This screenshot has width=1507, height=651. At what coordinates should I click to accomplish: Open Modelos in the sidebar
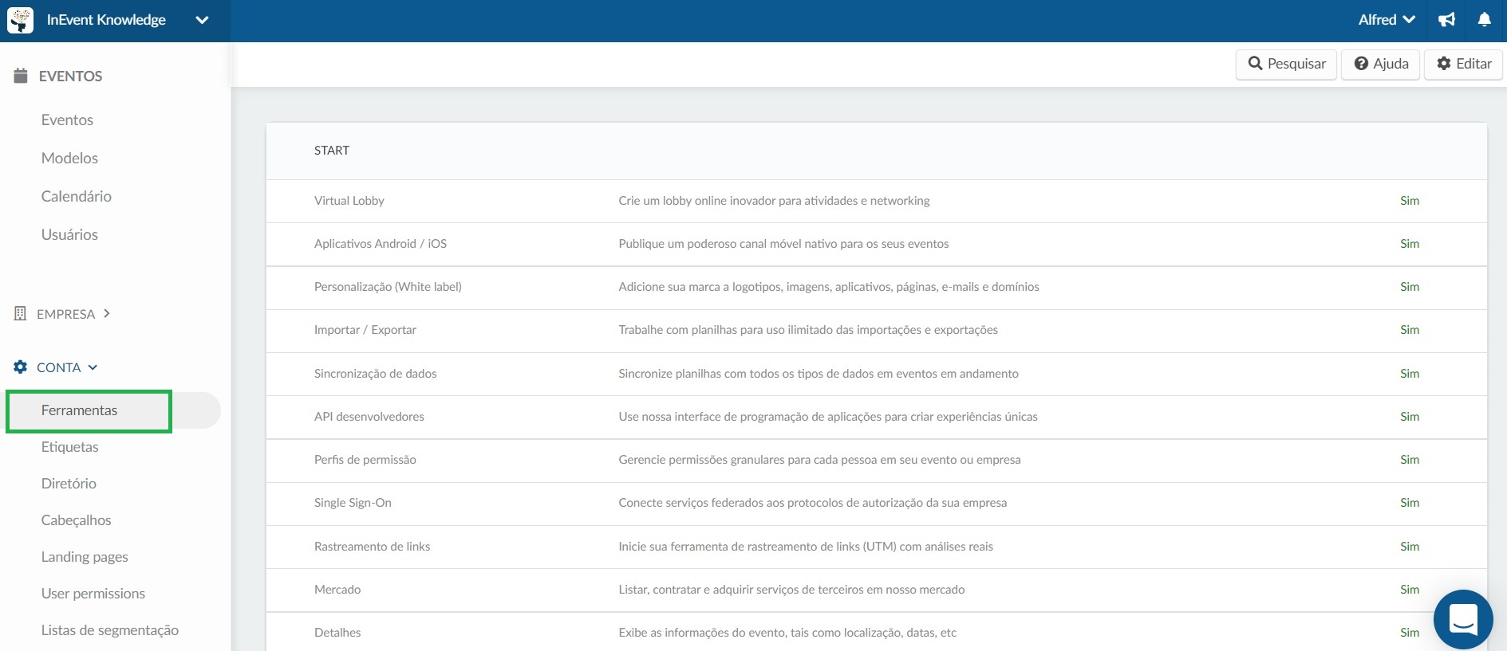(x=69, y=158)
